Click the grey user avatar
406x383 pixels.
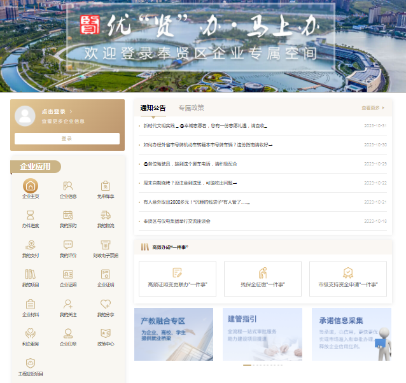[25, 116]
